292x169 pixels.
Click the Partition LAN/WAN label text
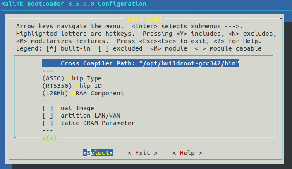point(89,116)
